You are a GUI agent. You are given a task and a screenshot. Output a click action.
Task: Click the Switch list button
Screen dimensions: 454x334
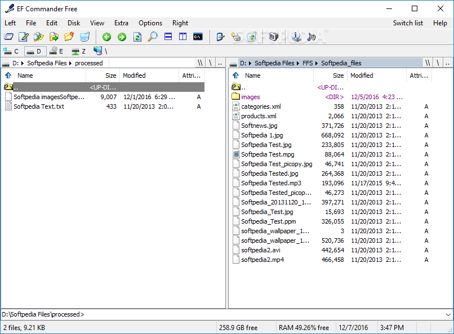408,23
